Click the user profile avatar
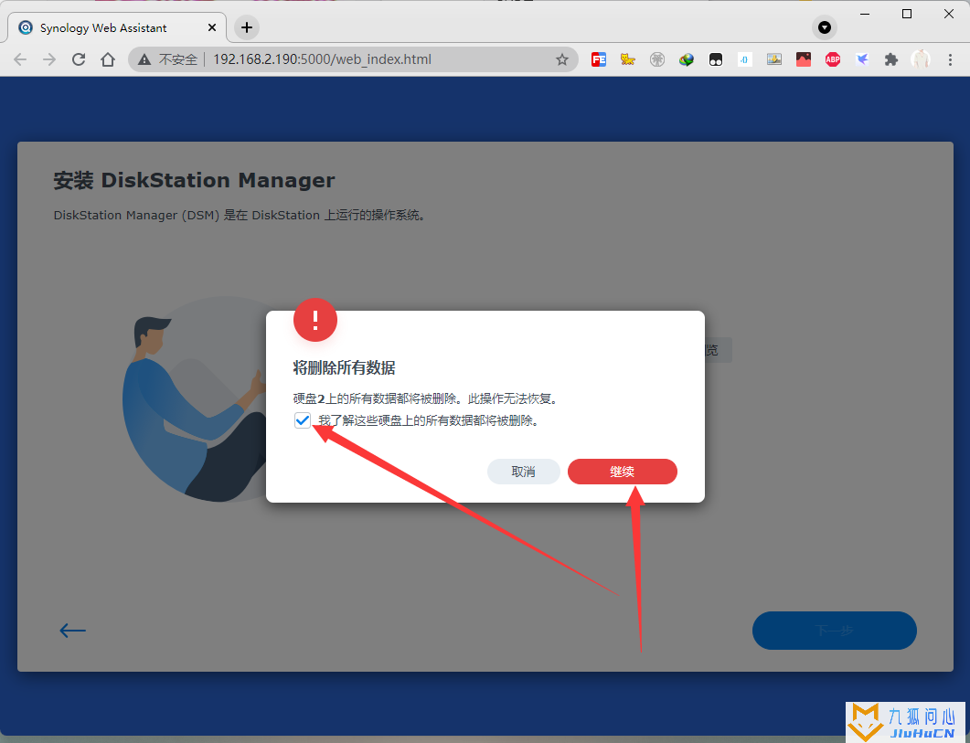 click(921, 59)
